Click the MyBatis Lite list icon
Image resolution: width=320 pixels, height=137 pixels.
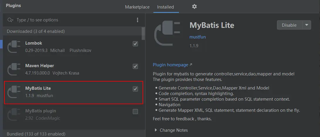tap(14, 92)
